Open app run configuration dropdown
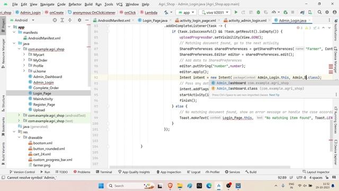Viewport: 339px width, 191px height. click(186, 13)
